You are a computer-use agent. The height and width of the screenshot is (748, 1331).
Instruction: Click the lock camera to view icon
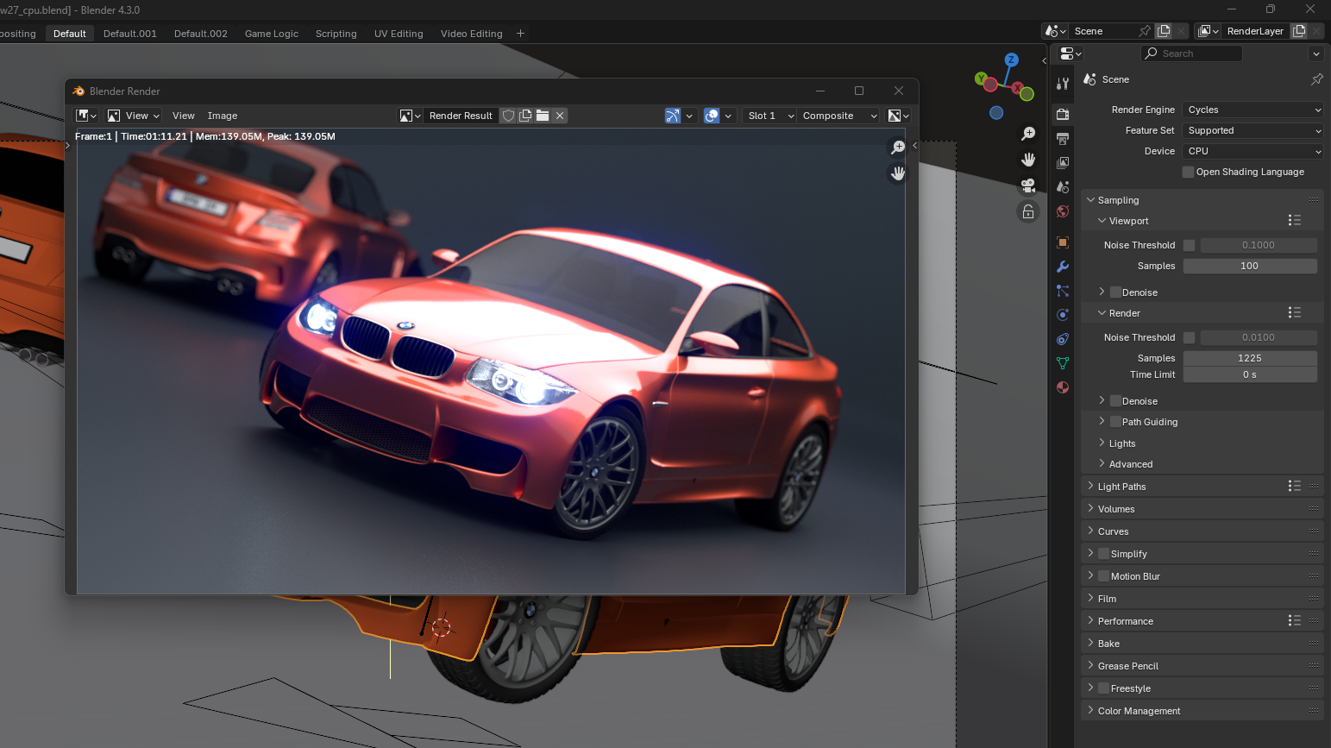point(1028,211)
